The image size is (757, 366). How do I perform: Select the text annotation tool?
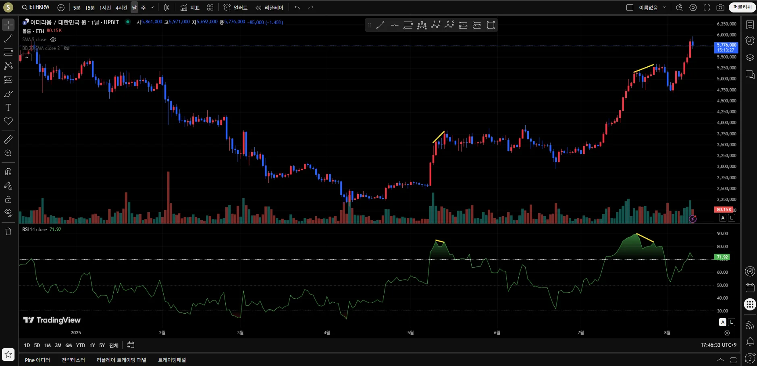(x=8, y=108)
